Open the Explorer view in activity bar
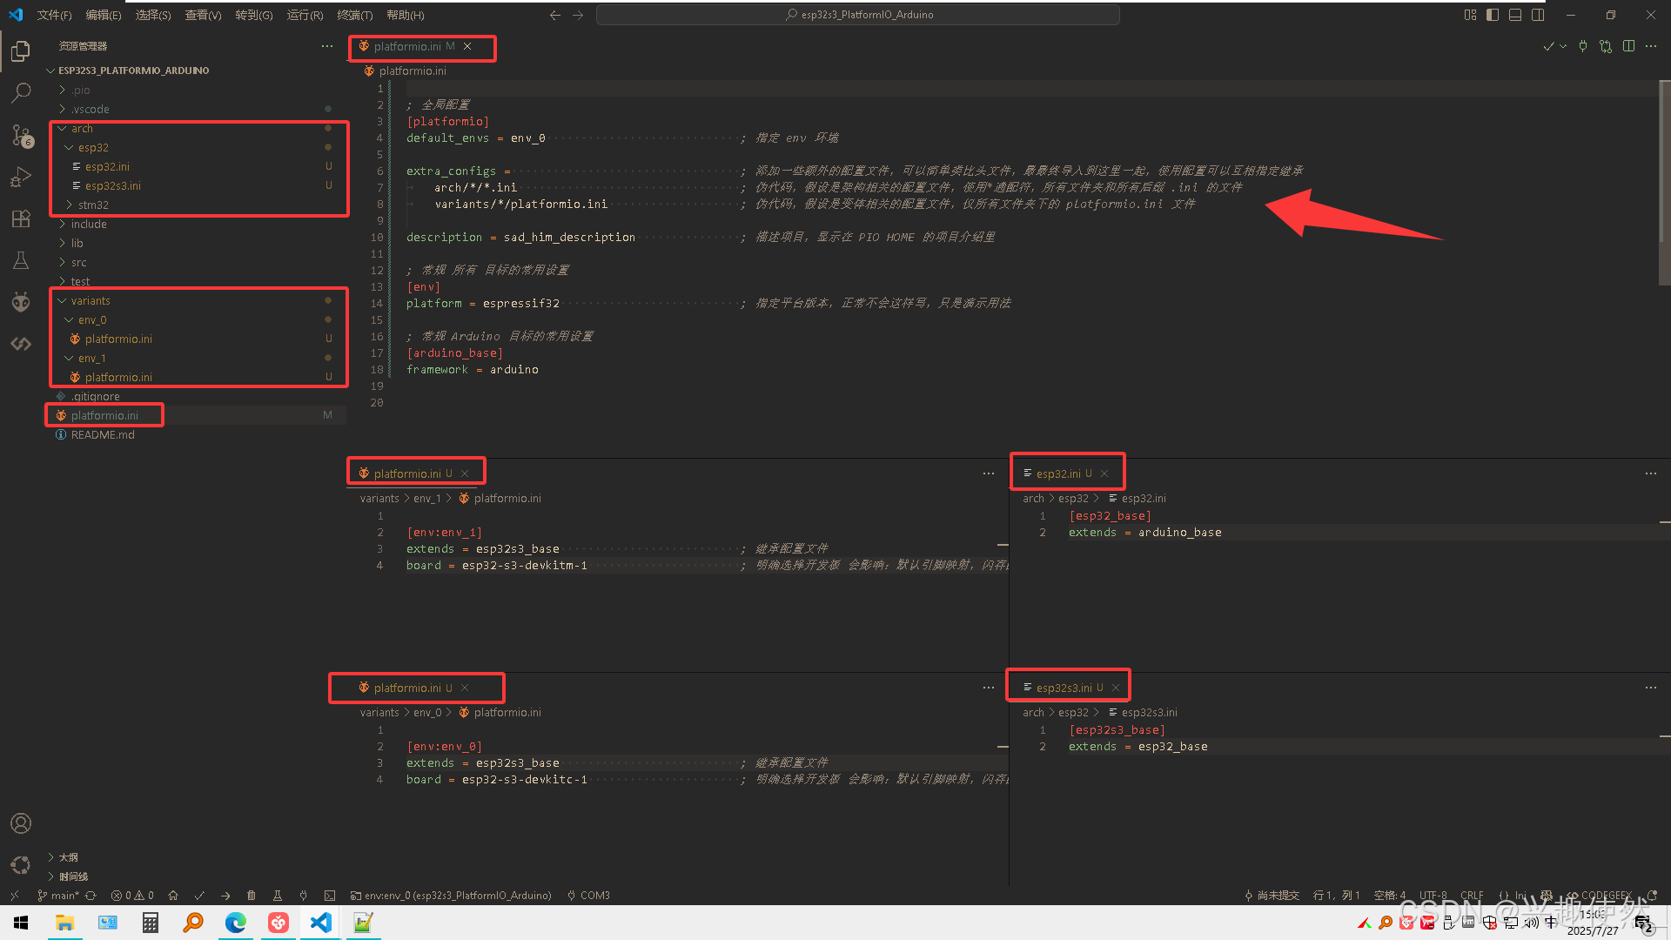 [21, 51]
